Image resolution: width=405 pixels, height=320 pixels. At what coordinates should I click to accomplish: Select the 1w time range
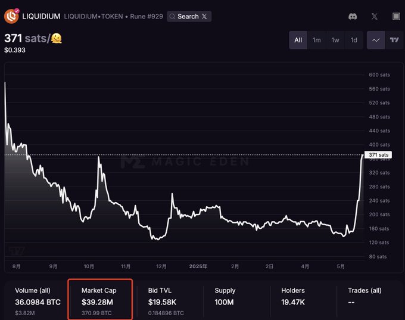coord(335,40)
